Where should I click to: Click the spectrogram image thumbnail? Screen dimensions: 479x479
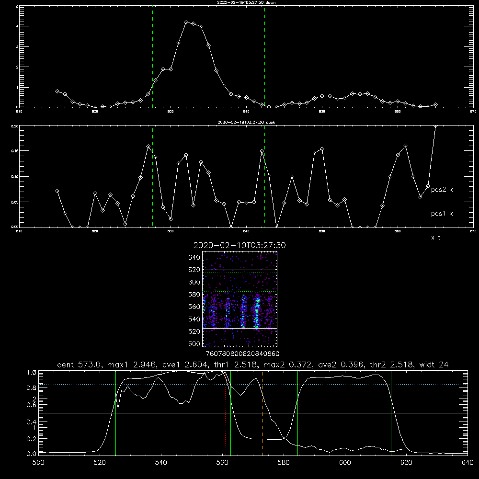(239, 299)
